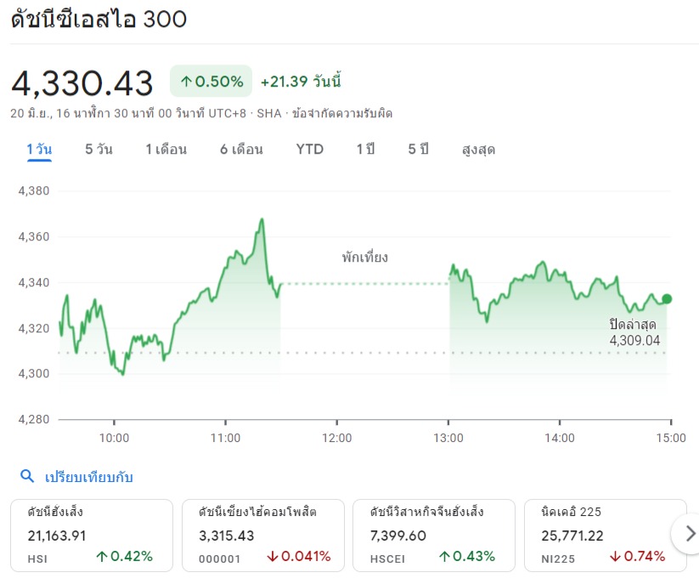Click the green dot at chart line end
The height and width of the screenshot is (578, 699).
[x=667, y=298]
